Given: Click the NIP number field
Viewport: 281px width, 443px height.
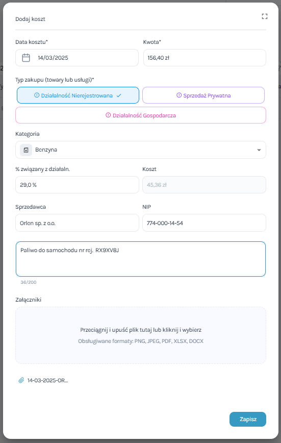Looking at the screenshot, I should (204, 223).
